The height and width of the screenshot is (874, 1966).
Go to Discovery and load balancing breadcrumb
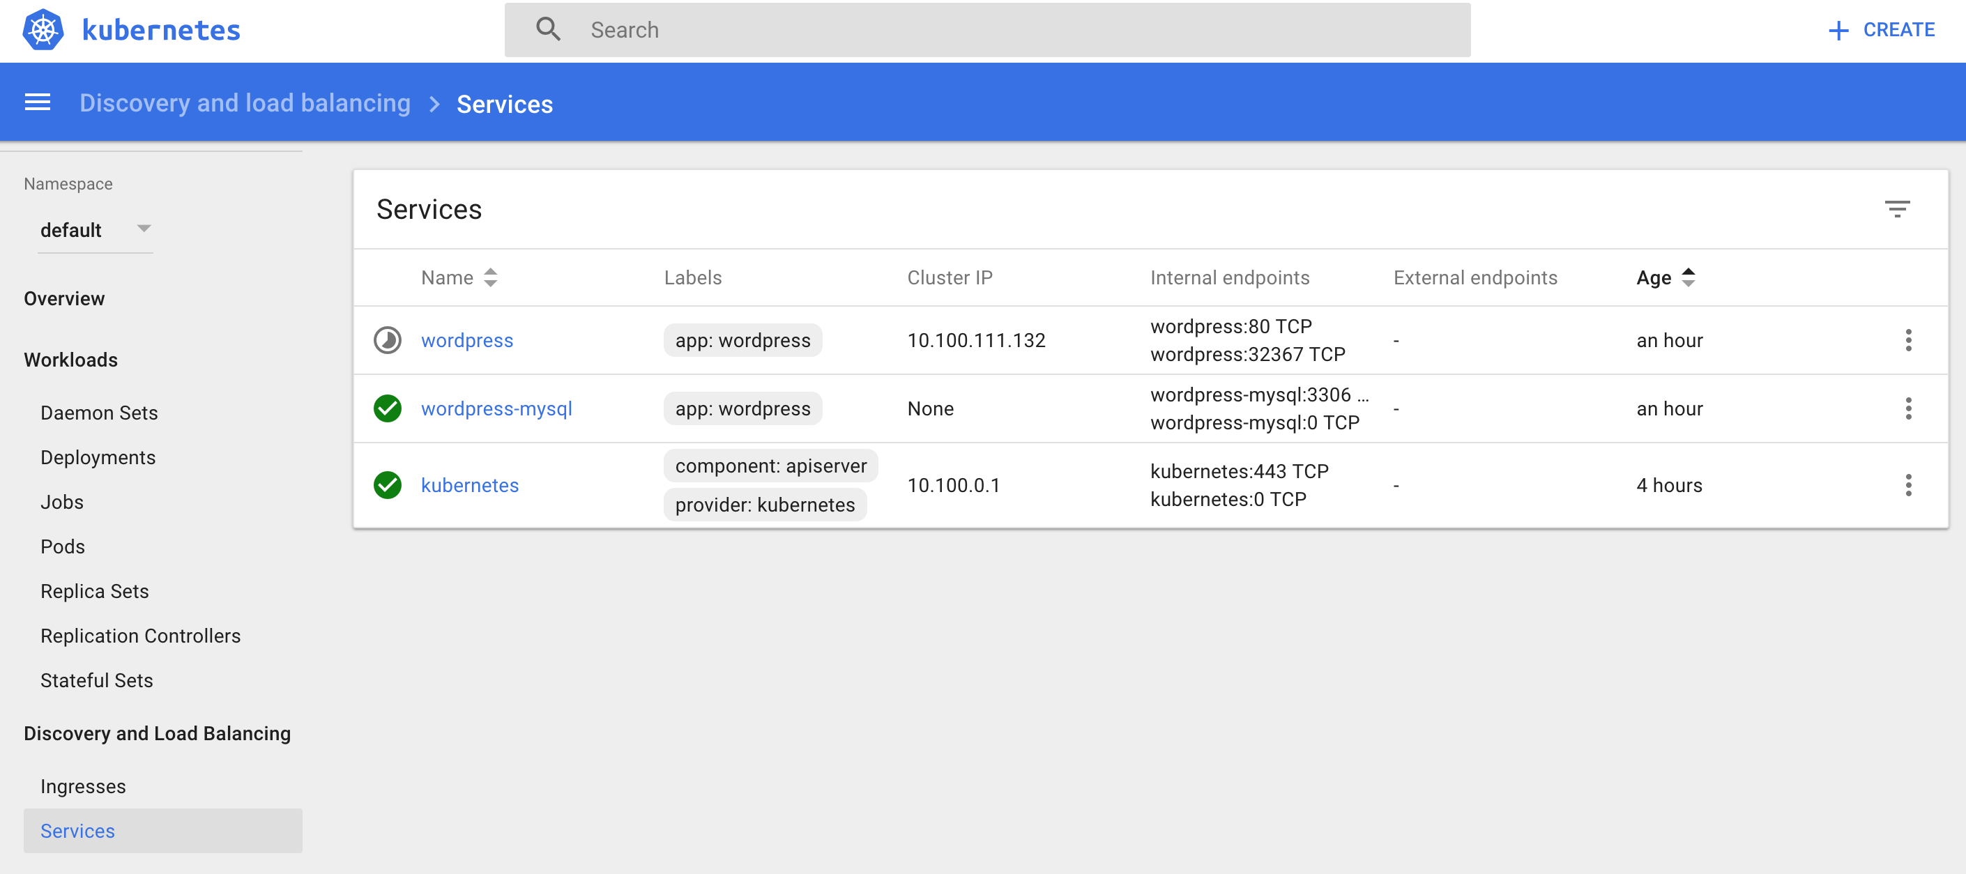tap(245, 103)
